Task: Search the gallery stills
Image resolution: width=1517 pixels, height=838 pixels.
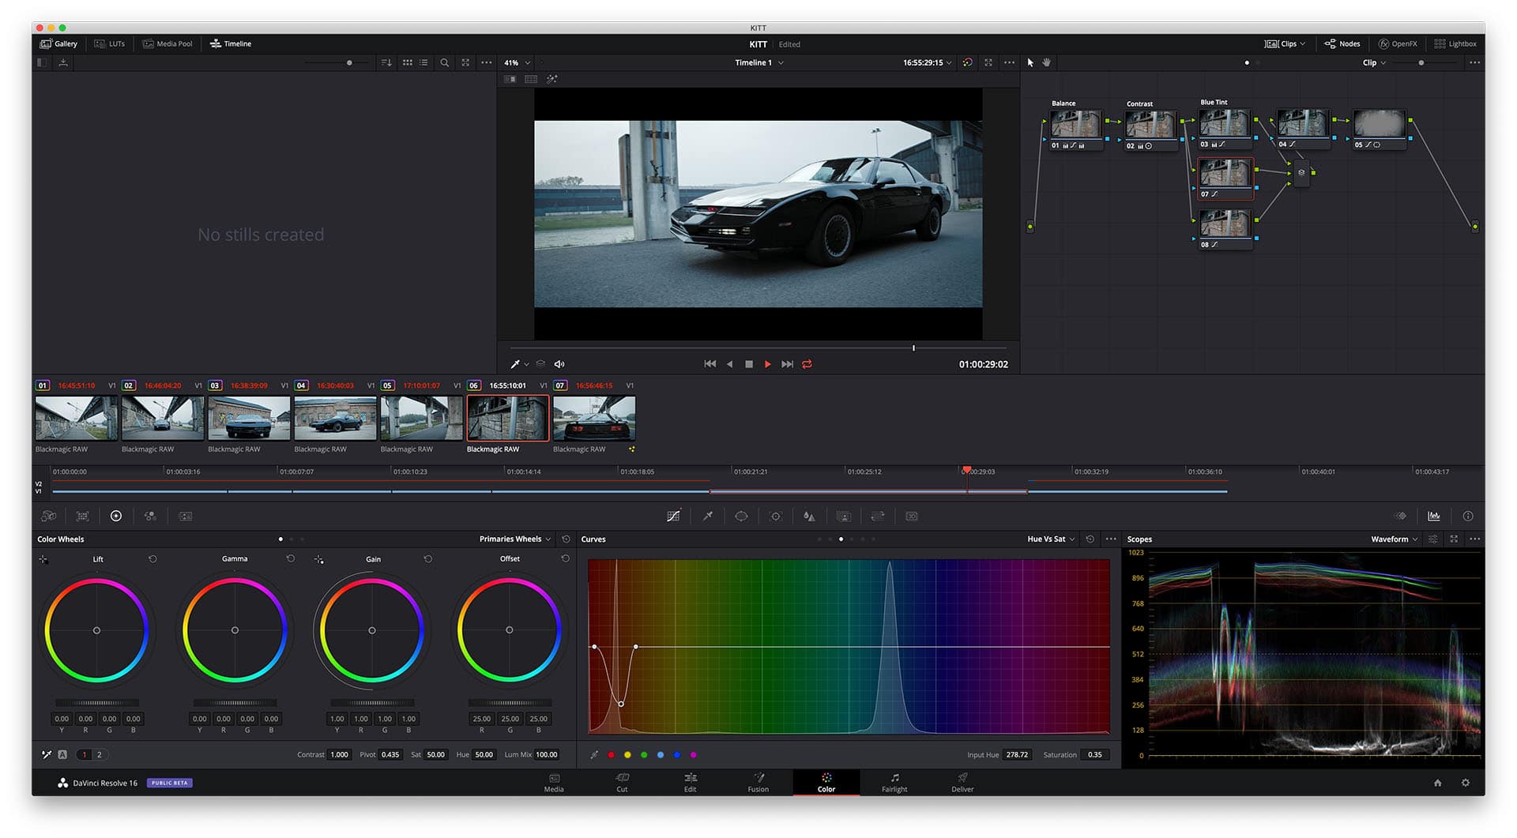Action: 445,62
